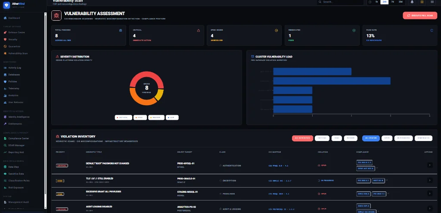The height and width of the screenshot is (213, 441).
Task: Click the Telemetry pulse icon
Action: click(x=5, y=88)
